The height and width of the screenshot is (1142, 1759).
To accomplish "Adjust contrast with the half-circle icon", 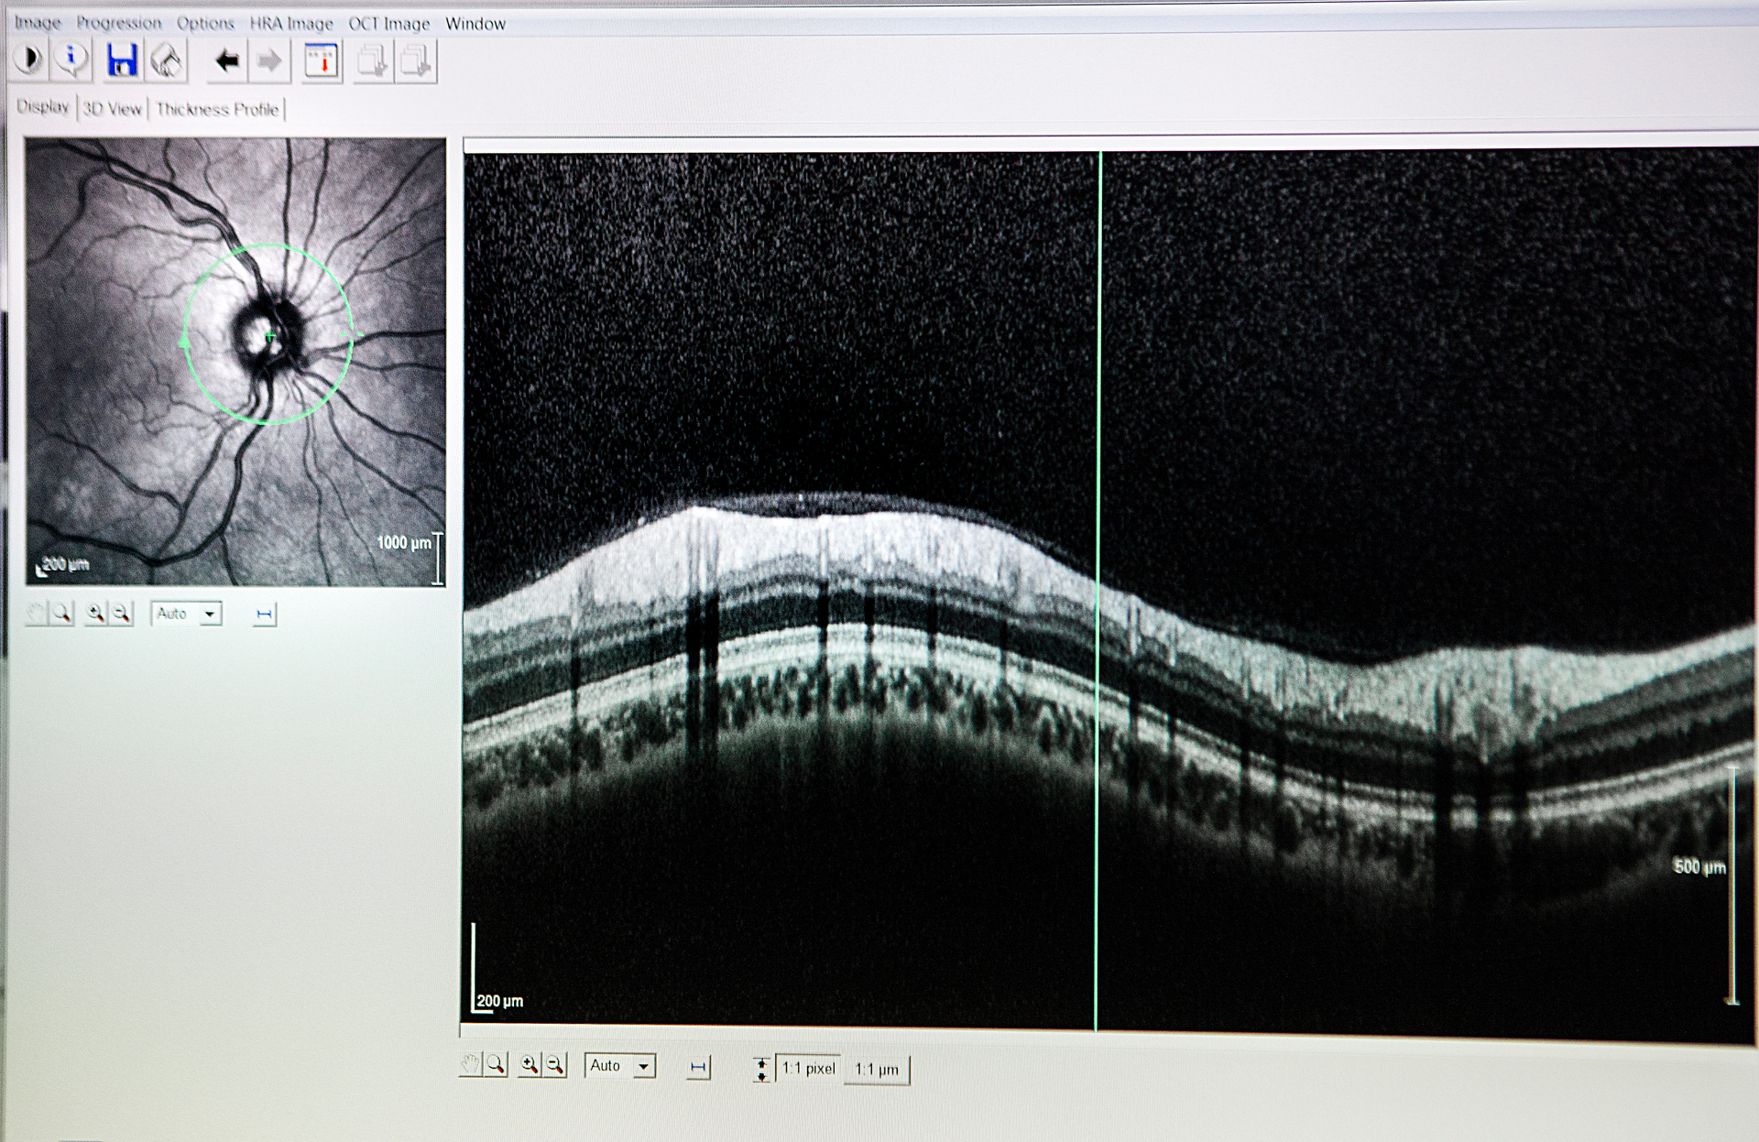I will (x=29, y=60).
